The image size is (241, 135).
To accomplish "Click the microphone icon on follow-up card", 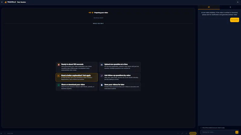I will point(102,76).
